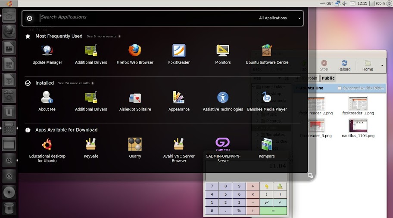Select Avahi VNC Server Browser
Image resolution: width=393 pixels, height=218 pixels.
179,150
